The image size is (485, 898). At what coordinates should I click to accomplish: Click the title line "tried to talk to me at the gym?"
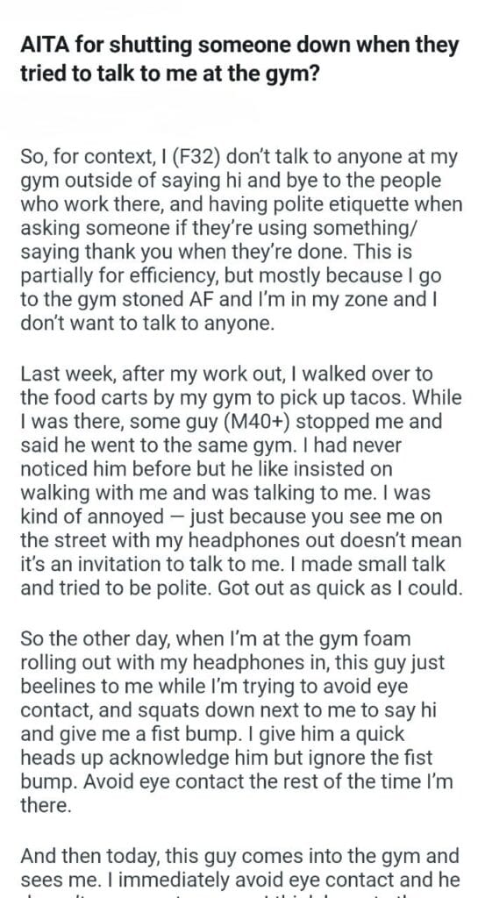pos(169,75)
